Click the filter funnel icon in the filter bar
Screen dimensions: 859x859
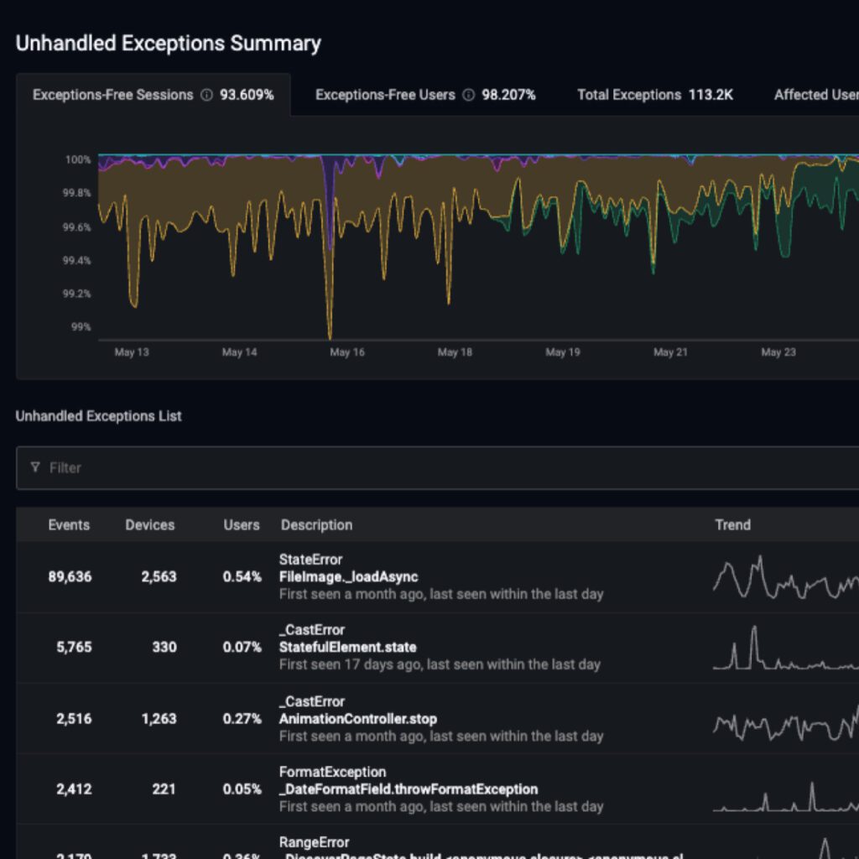click(x=34, y=467)
